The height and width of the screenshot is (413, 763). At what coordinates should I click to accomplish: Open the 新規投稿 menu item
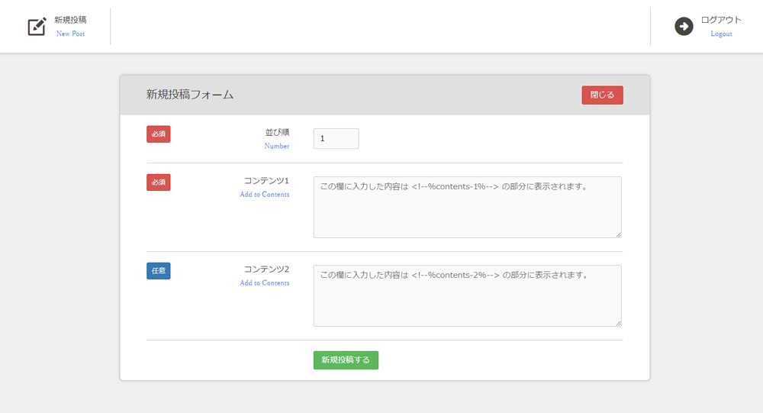70,20
